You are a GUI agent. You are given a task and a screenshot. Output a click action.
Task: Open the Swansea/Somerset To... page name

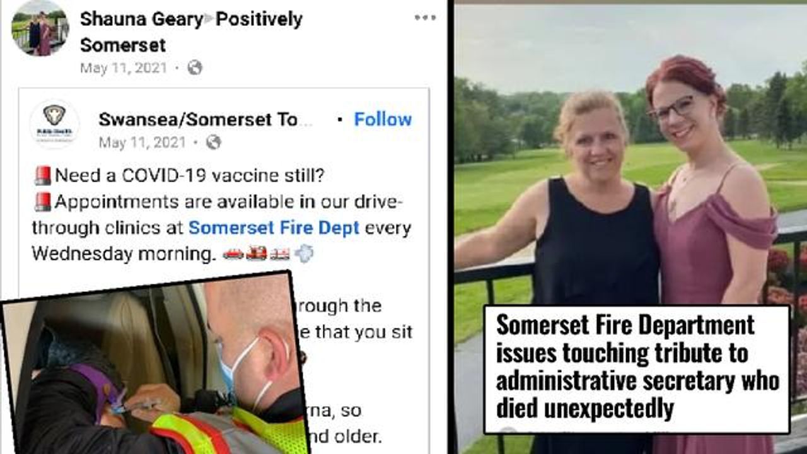(x=206, y=120)
